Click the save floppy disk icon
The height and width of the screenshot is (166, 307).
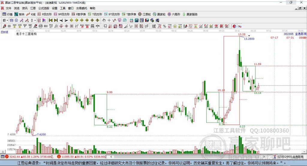[147, 20]
